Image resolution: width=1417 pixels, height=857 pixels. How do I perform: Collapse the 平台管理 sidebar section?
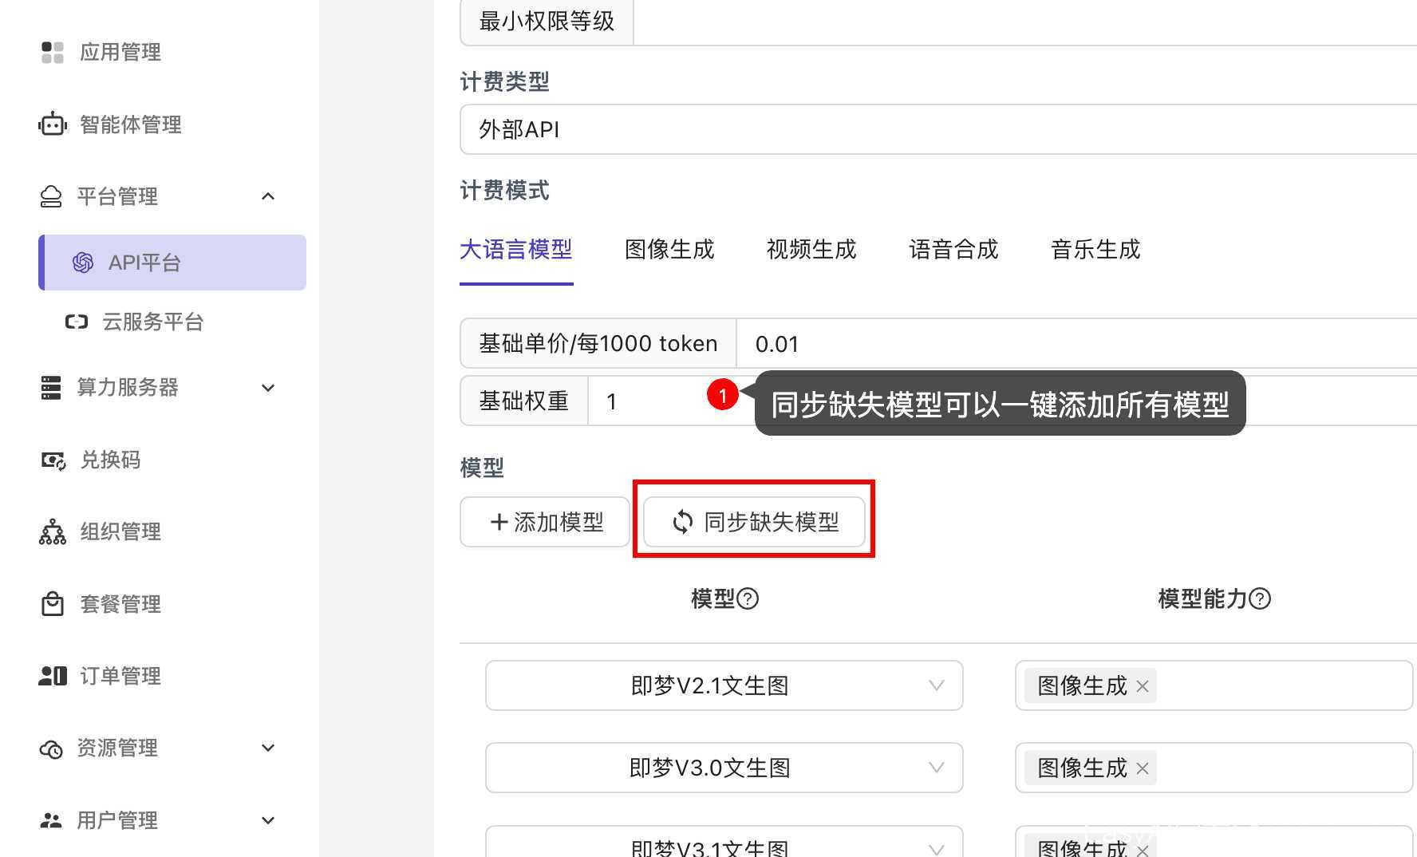268,196
